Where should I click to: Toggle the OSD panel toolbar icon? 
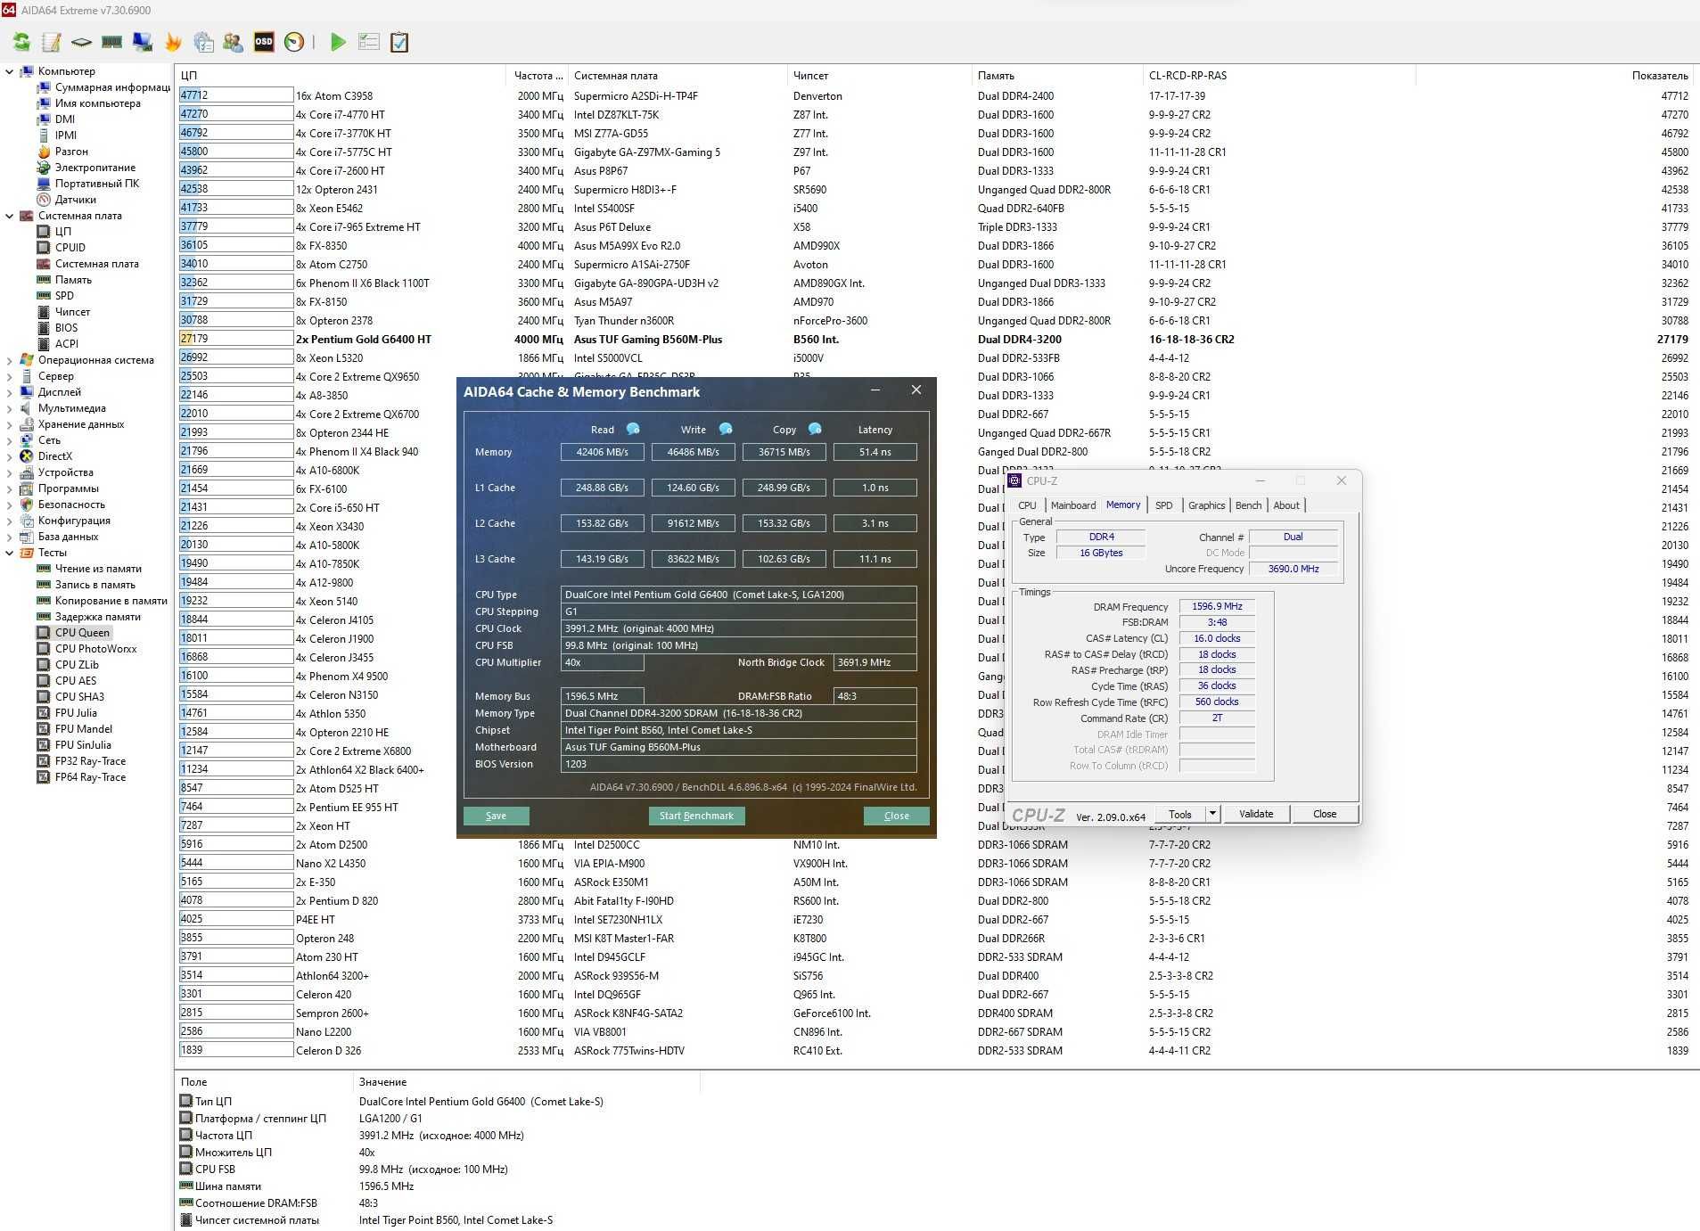264,42
